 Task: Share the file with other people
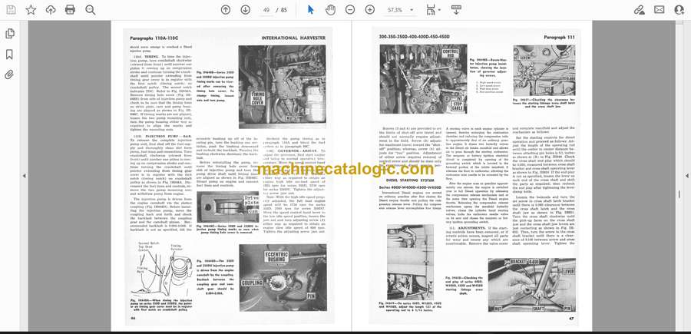[x=679, y=10]
